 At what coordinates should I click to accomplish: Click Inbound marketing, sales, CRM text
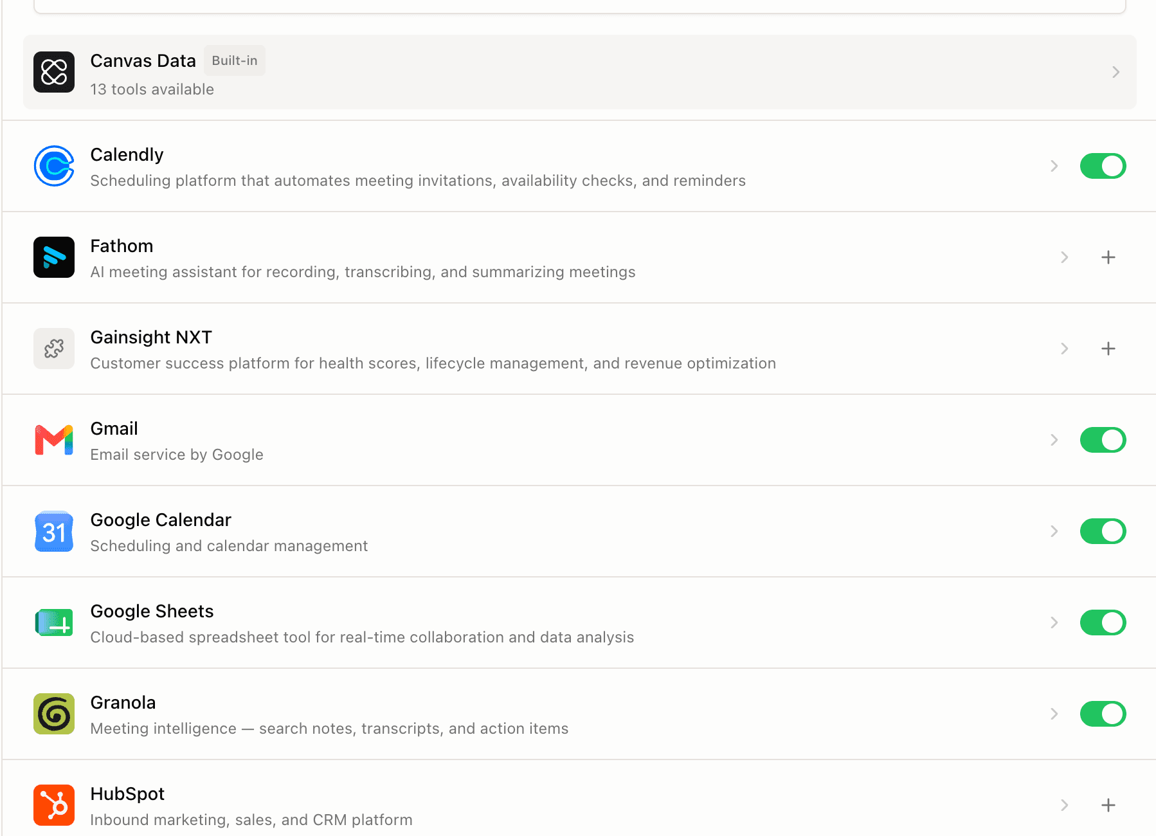click(x=251, y=820)
